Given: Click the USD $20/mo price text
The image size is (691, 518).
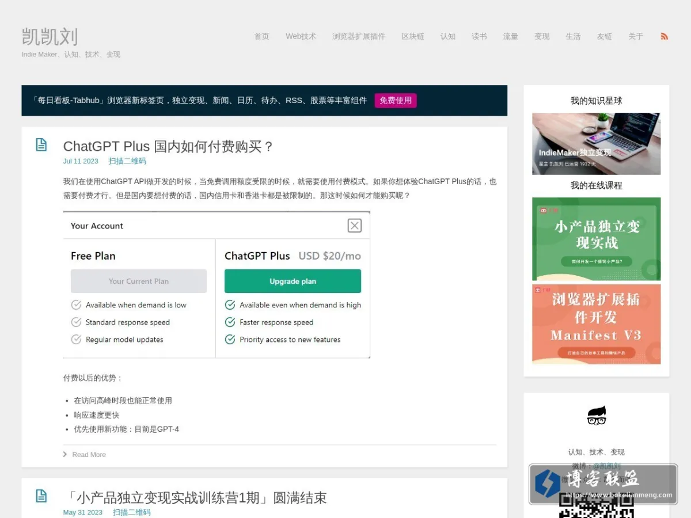Looking at the screenshot, I should click(x=329, y=256).
